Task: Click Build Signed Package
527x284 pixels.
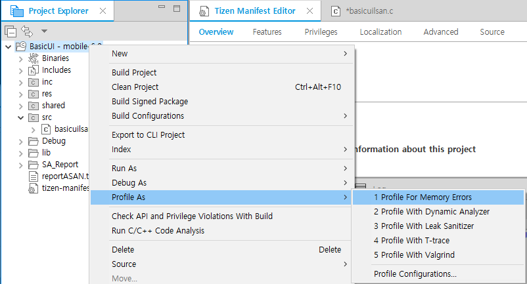Action: point(150,102)
